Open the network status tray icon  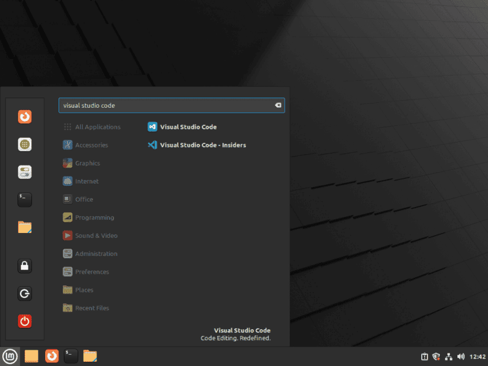(448, 356)
